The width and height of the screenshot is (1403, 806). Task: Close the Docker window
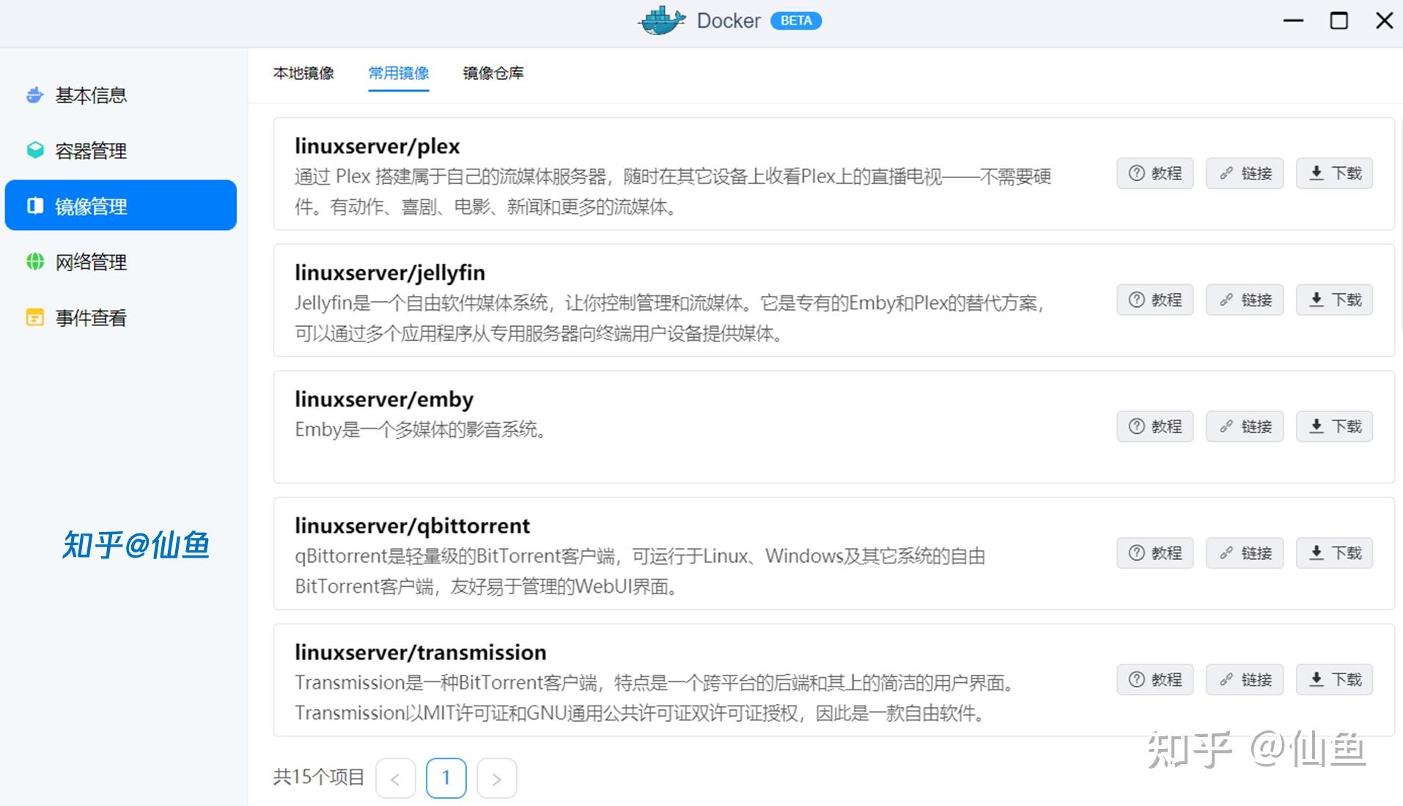pos(1385,21)
